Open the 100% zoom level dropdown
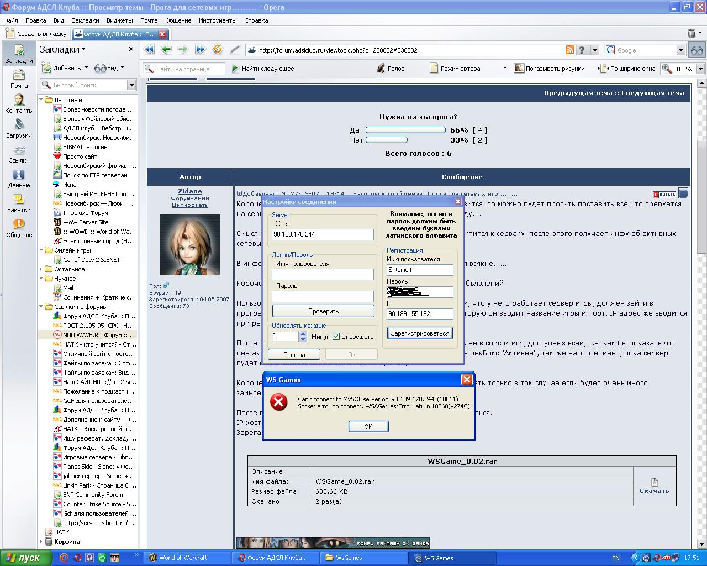 [700, 69]
